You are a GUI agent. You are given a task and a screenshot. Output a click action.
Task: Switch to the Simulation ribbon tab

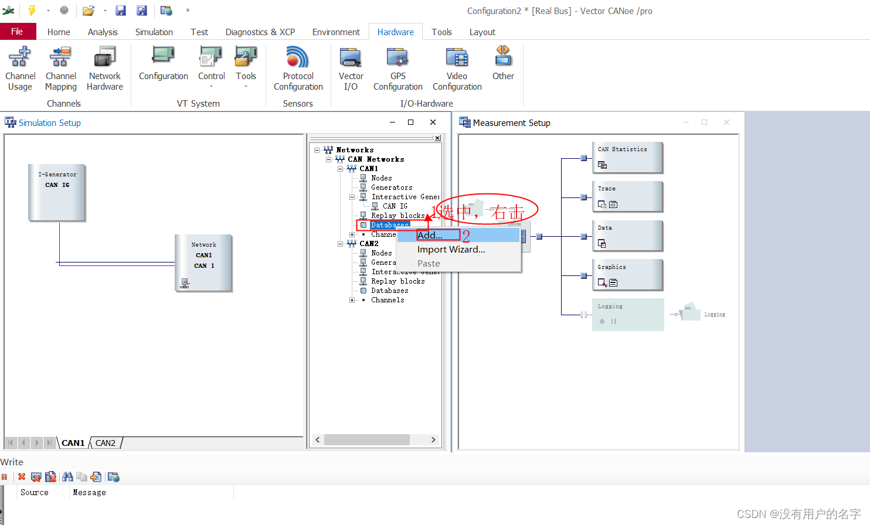point(154,32)
